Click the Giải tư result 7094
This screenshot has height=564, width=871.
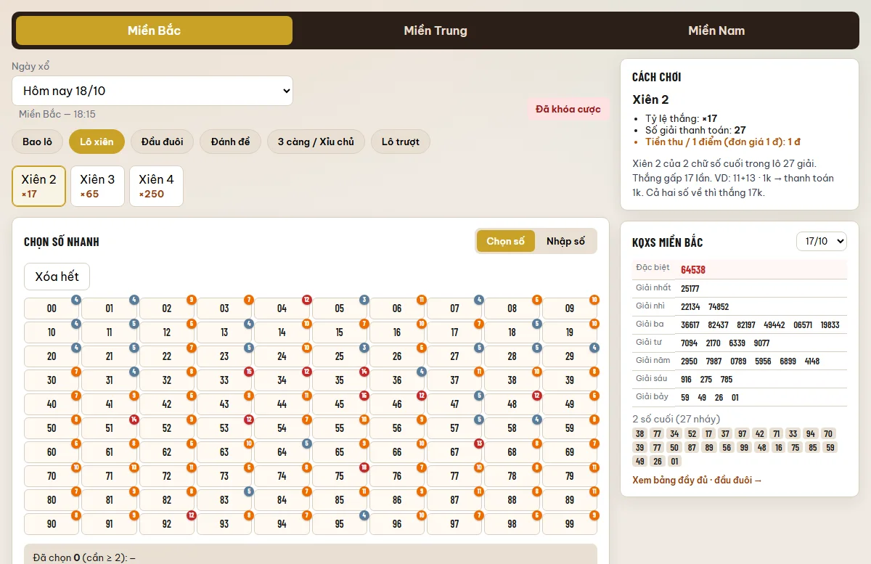click(689, 343)
